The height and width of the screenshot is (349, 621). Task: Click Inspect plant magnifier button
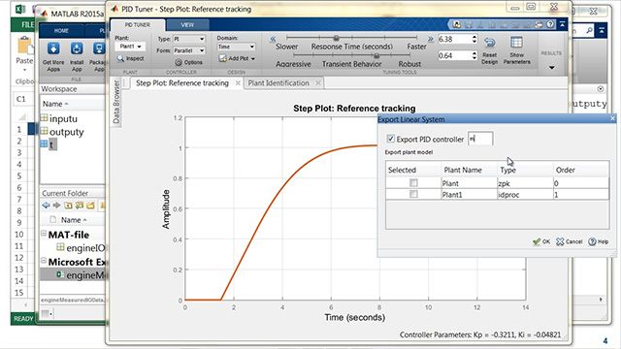130,58
